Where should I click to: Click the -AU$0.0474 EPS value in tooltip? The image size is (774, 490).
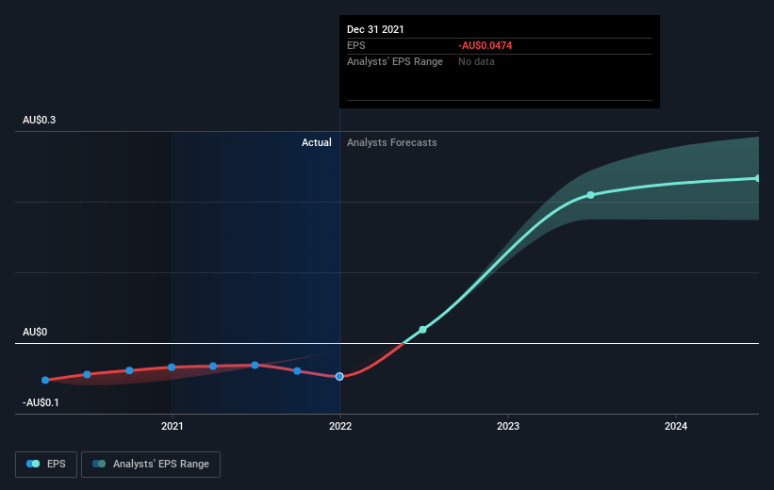pos(486,45)
